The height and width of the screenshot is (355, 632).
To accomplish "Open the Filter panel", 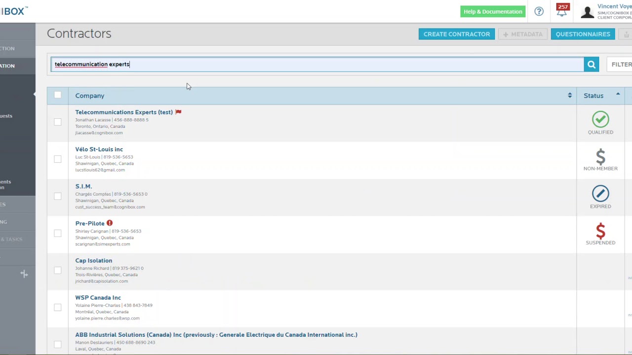I will coord(621,65).
